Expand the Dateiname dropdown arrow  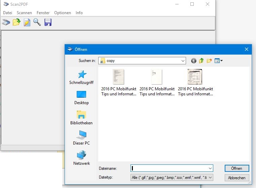210,168
